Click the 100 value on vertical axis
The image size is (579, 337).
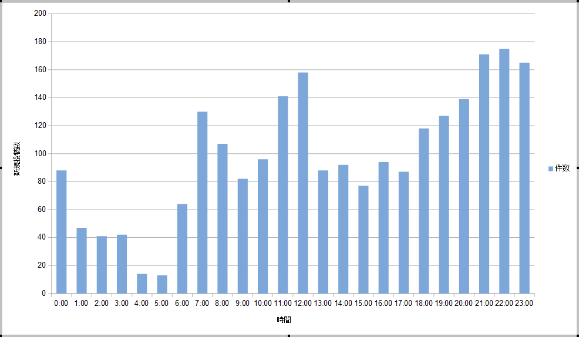coord(40,154)
